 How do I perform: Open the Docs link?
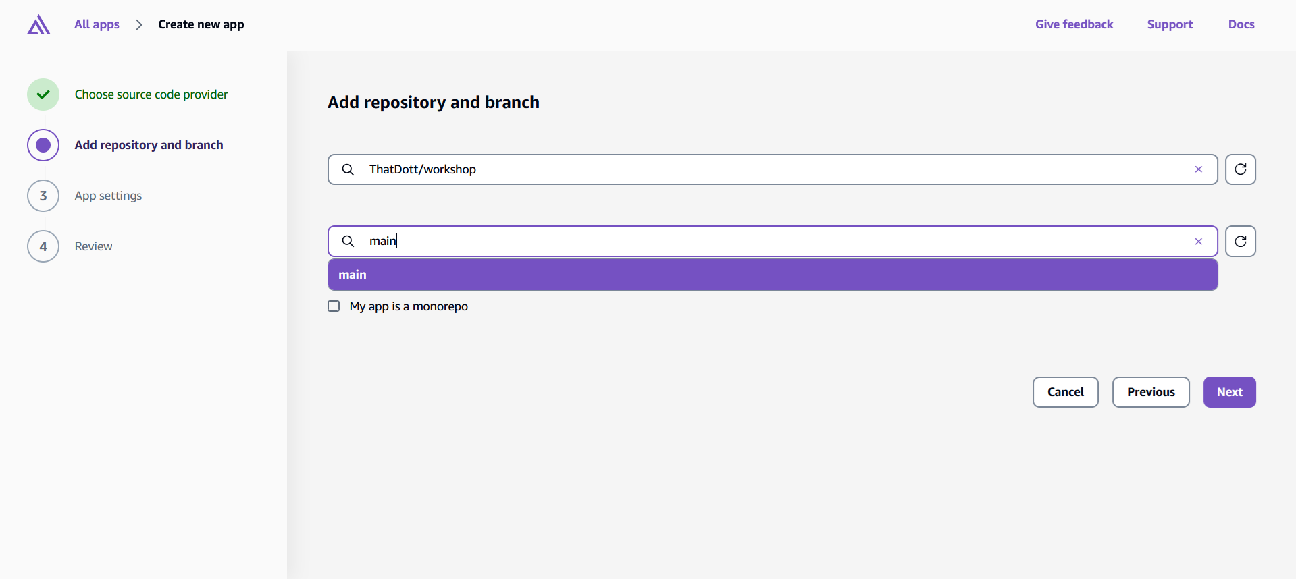1241,24
